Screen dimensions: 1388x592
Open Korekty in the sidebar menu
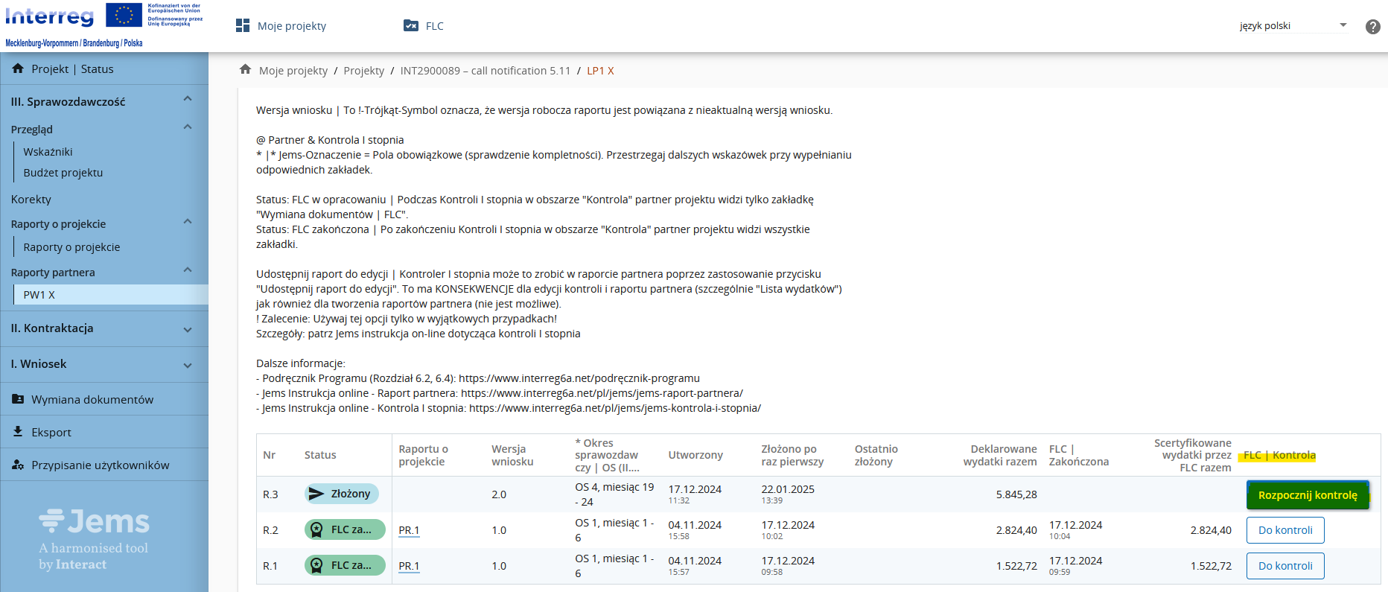[x=31, y=200]
